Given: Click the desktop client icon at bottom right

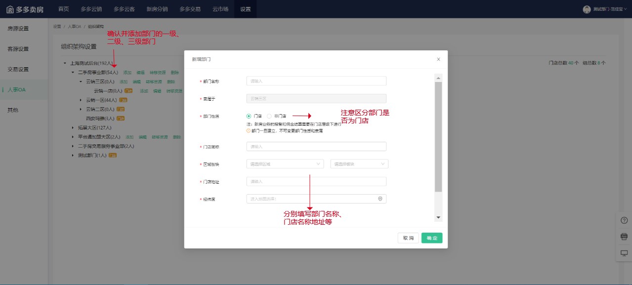Looking at the screenshot, I should 623,253.
